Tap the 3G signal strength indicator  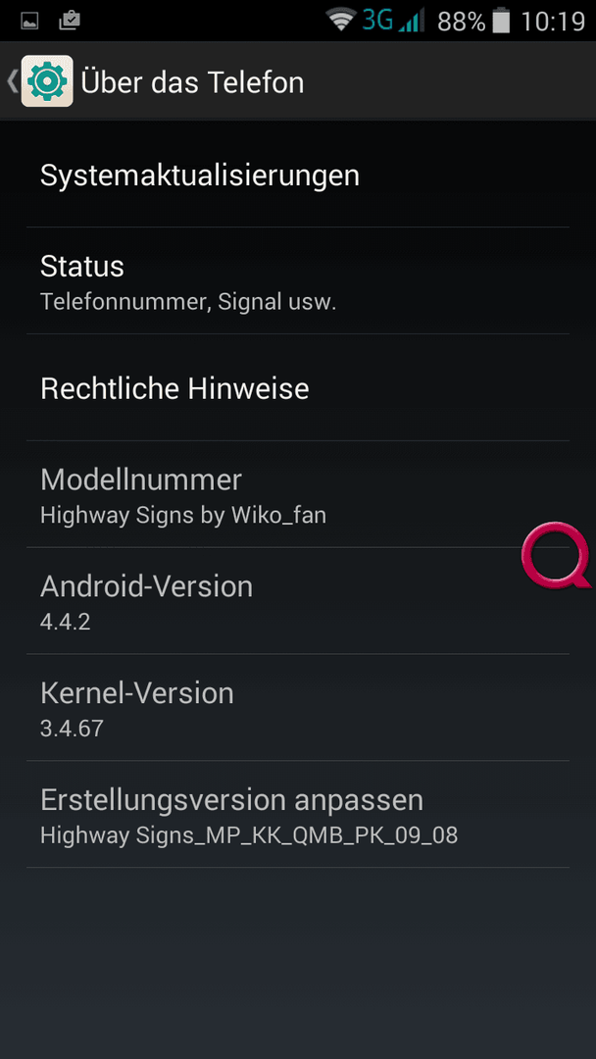[x=393, y=21]
